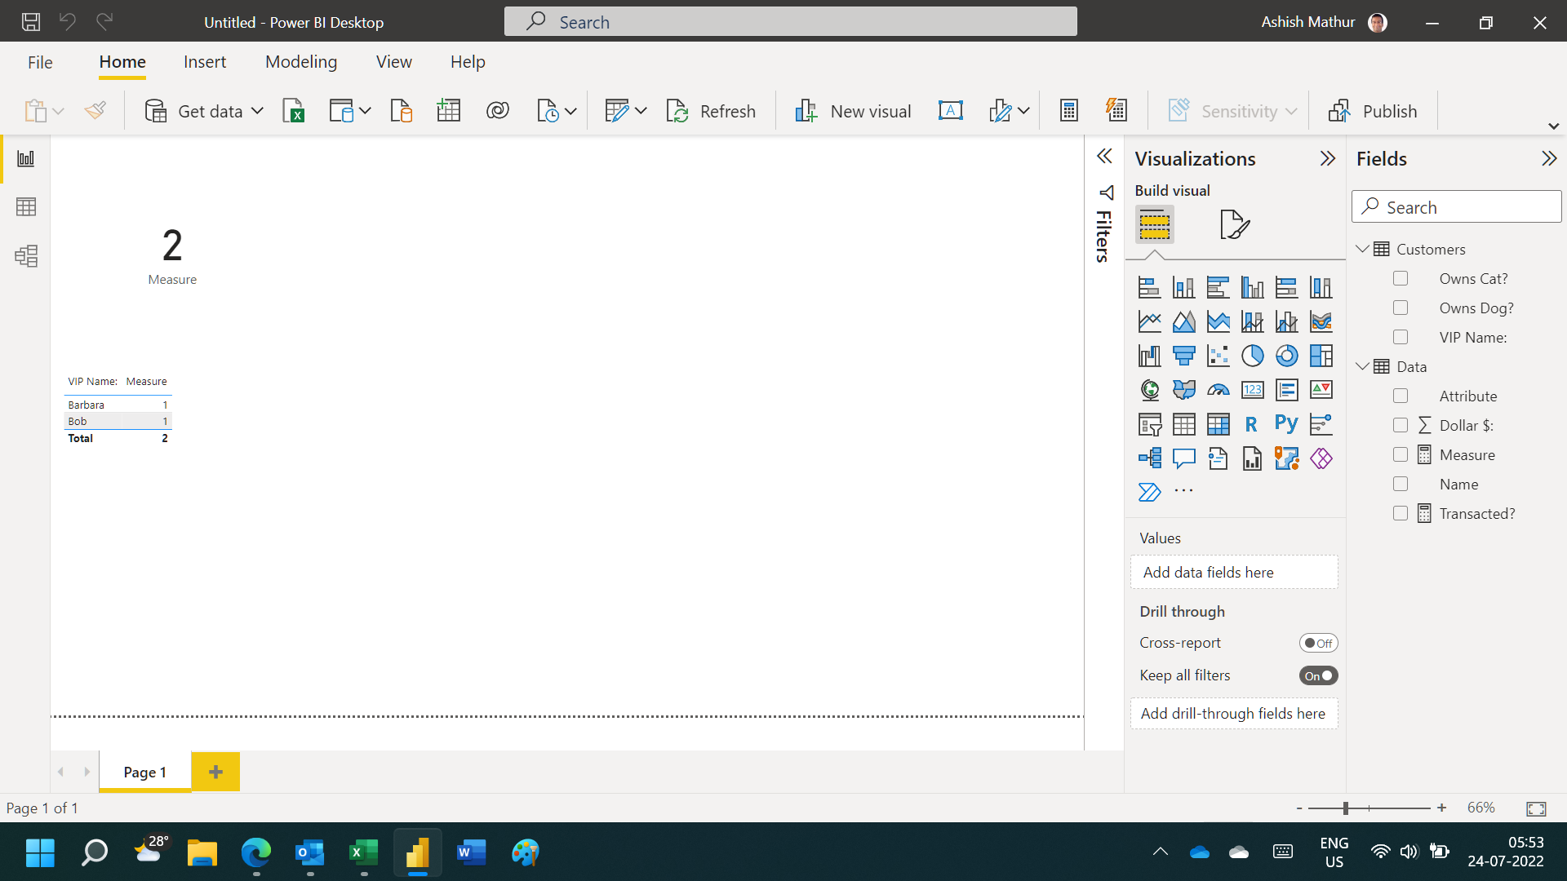Screen dimensions: 1567x881
Task: Click the Publish button
Action: pyautogui.click(x=1373, y=111)
